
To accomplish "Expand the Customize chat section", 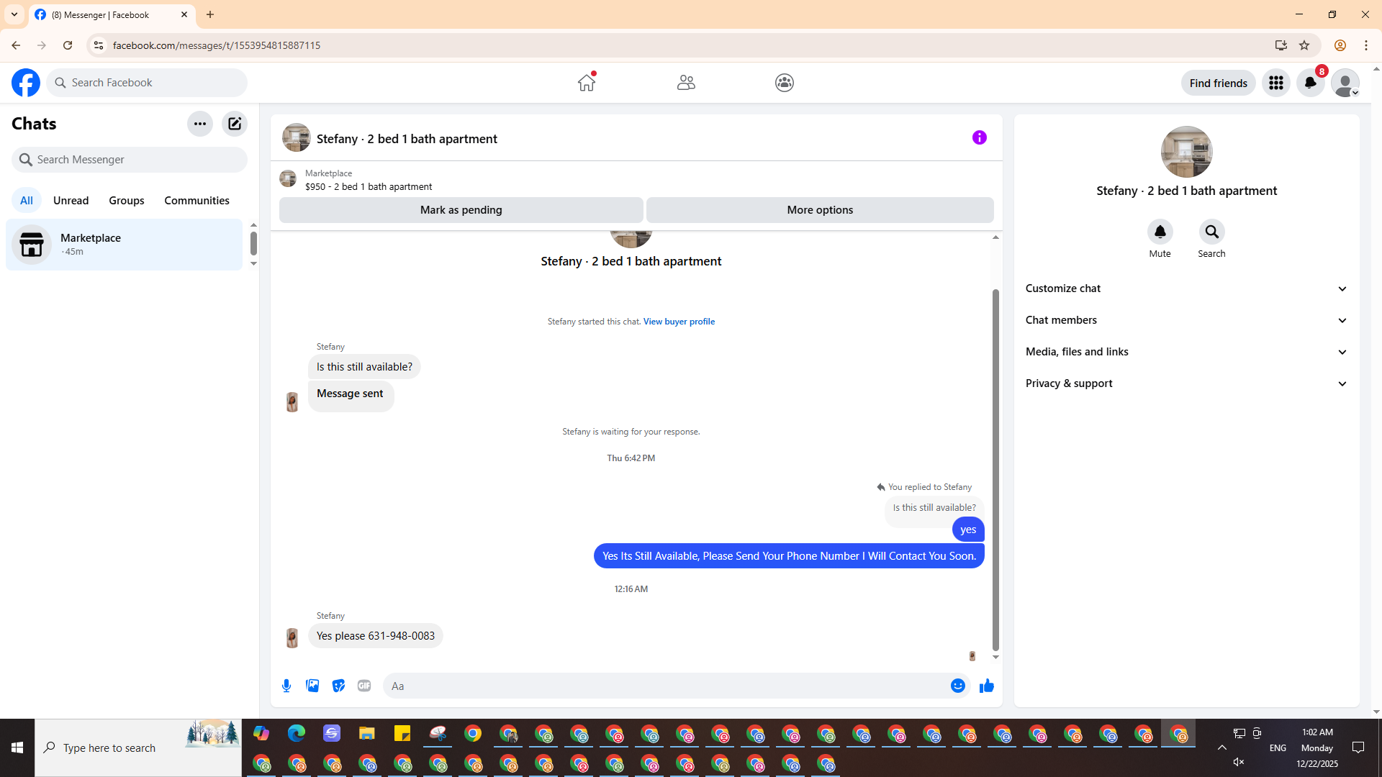I will (1187, 288).
